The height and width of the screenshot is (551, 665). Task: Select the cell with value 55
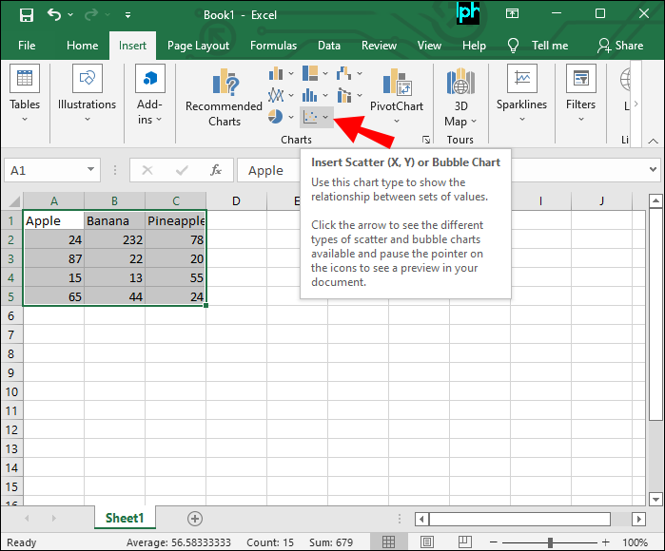176,277
